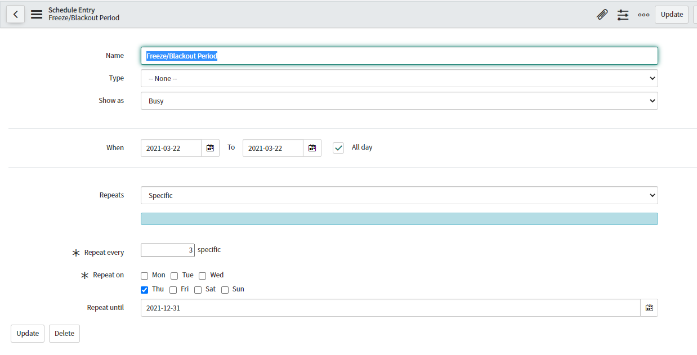Enable the Sat repeat checkbox
Viewport: 697px width, 355px height.
[198, 289]
